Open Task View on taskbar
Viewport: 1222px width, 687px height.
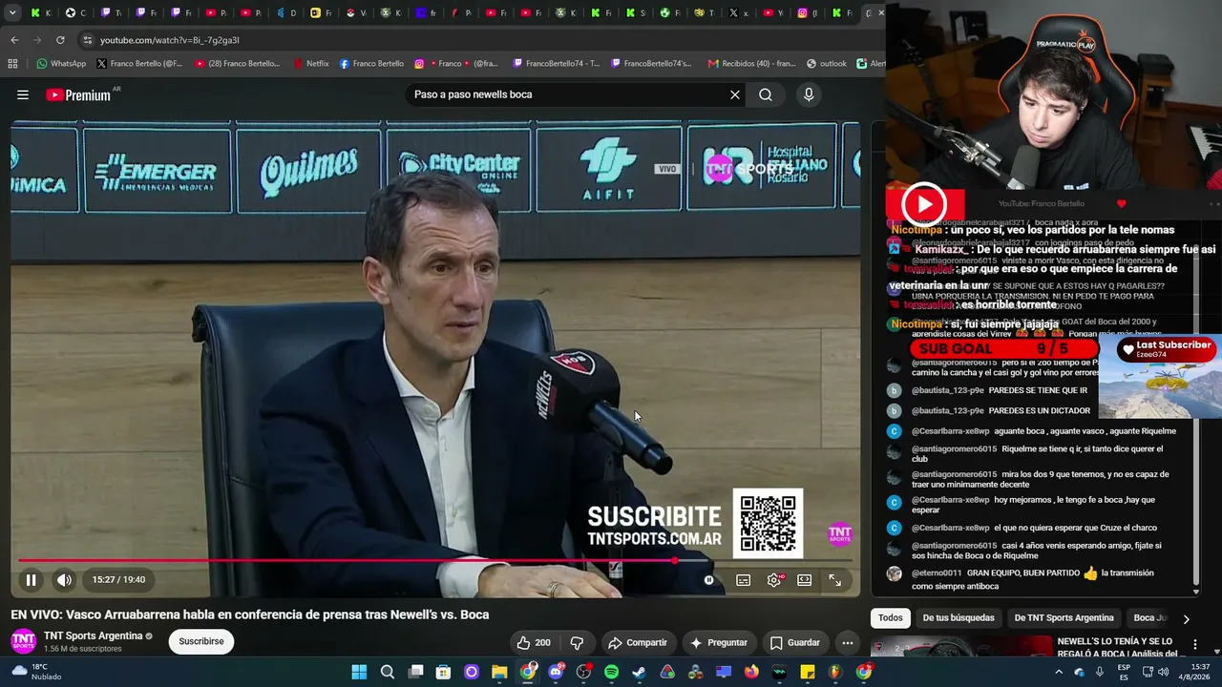click(415, 672)
